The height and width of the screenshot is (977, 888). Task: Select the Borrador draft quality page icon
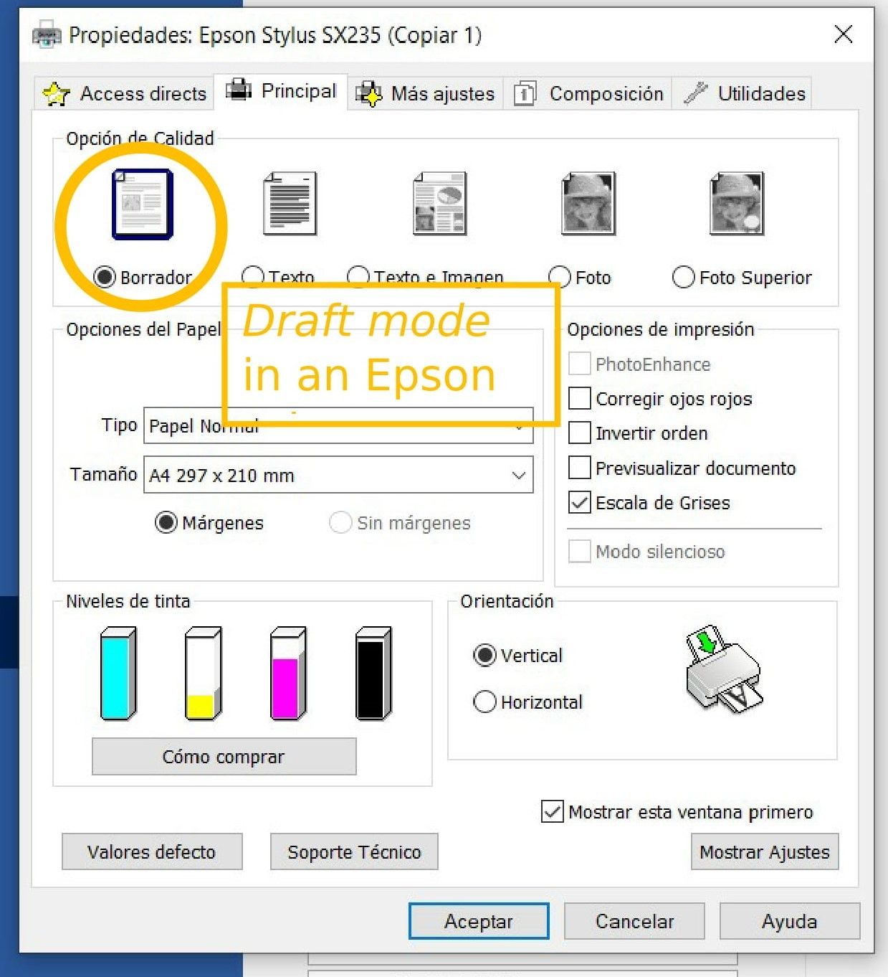[143, 204]
